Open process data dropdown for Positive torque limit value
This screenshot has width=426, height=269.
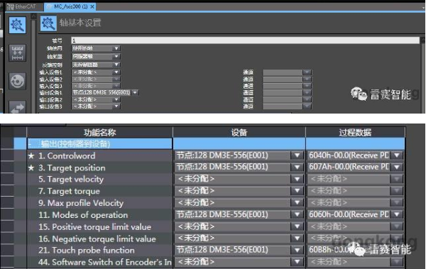click(397, 226)
